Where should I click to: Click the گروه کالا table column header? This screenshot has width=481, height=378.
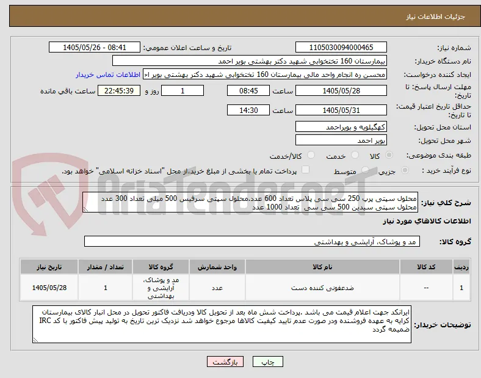tap(161, 267)
